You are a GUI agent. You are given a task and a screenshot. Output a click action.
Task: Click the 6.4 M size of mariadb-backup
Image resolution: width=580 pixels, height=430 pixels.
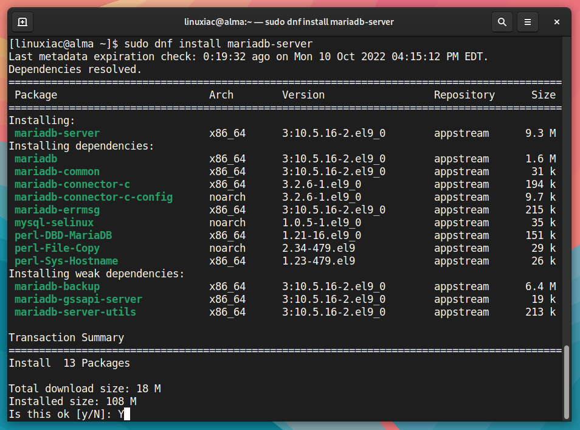coord(540,286)
